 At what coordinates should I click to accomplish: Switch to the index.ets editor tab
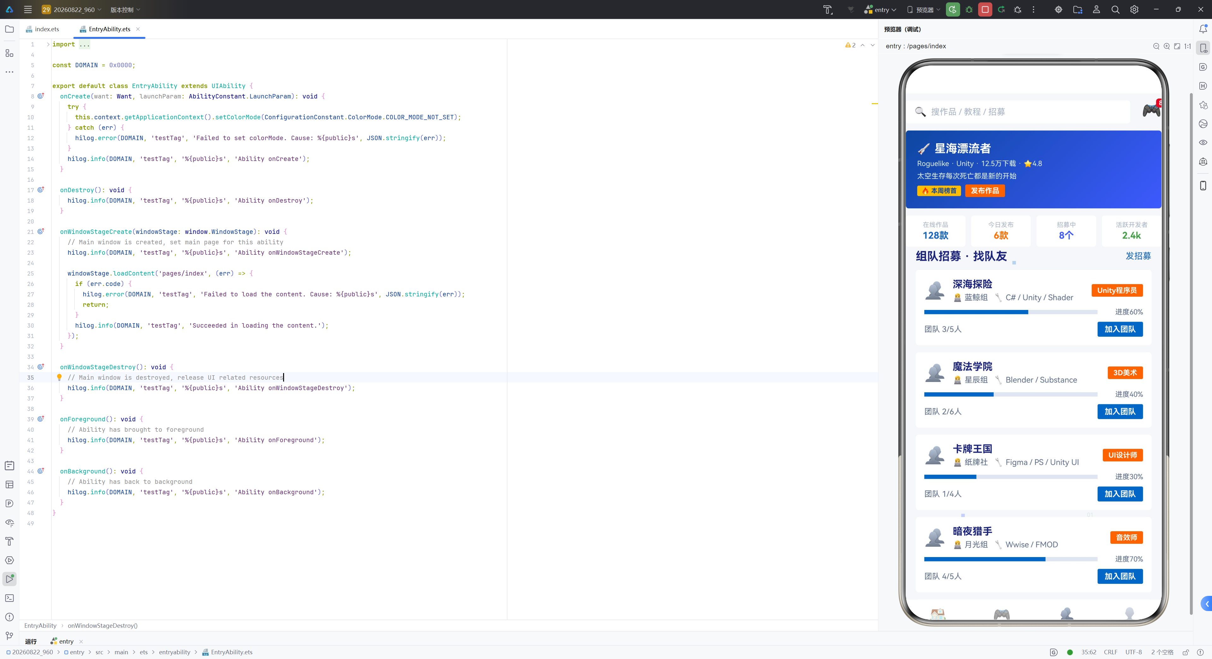click(42, 29)
